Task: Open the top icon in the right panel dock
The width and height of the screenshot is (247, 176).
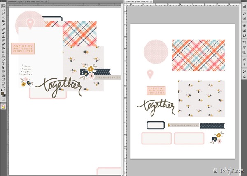Action: (x=244, y=7)
